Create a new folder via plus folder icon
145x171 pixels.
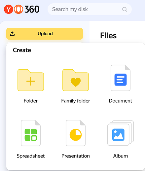coord(31,80)
